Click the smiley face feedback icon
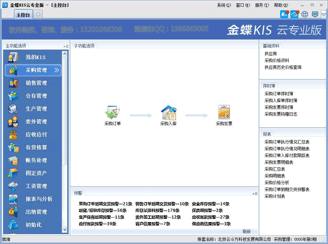Screen dimensions: 328x244 [x=305, y=14]
